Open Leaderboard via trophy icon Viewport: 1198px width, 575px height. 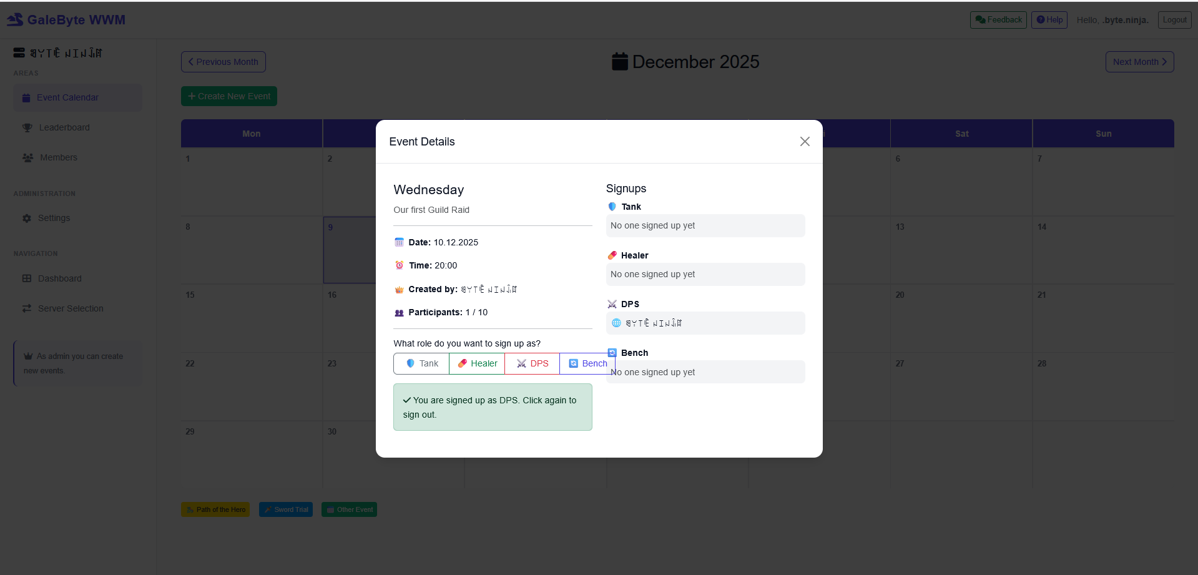pos(27,128)
